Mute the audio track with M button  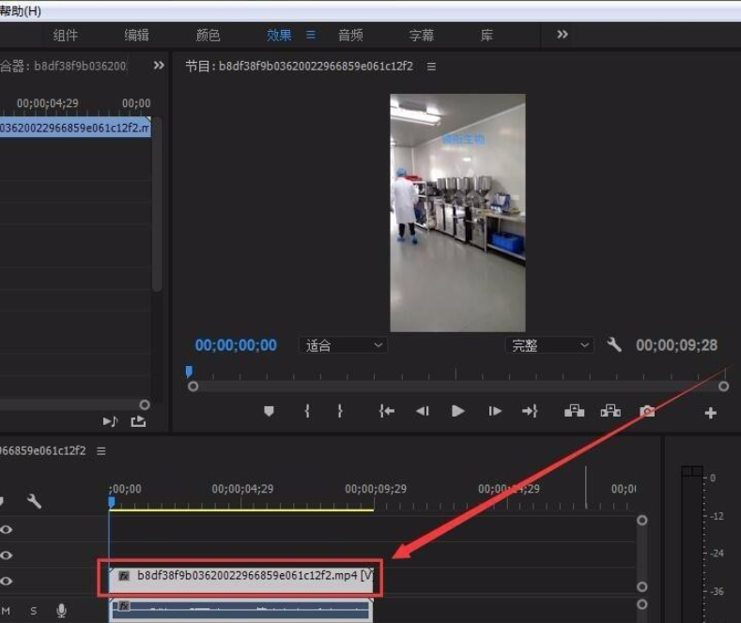pos(7,611)
